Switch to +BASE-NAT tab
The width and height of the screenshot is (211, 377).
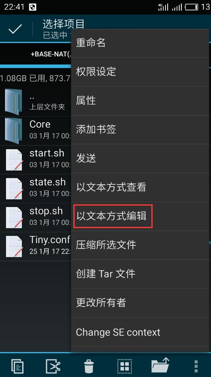coord(51,54)
